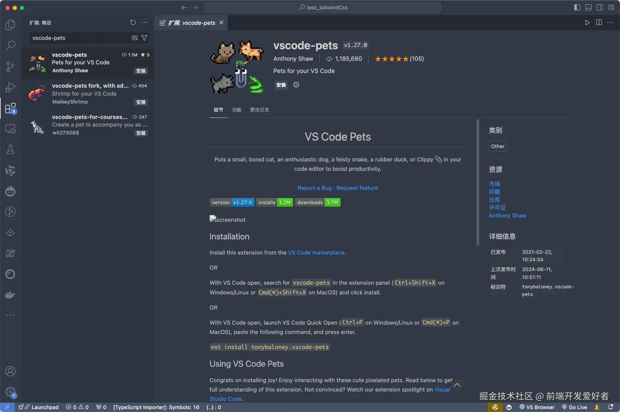Open Report a Bug link
Screen dimensions: 620x412
[315, 188]
